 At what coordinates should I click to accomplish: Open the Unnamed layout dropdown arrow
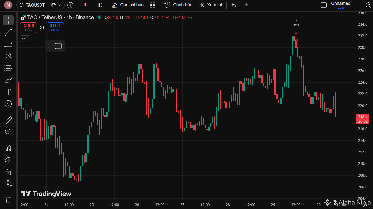356,5
